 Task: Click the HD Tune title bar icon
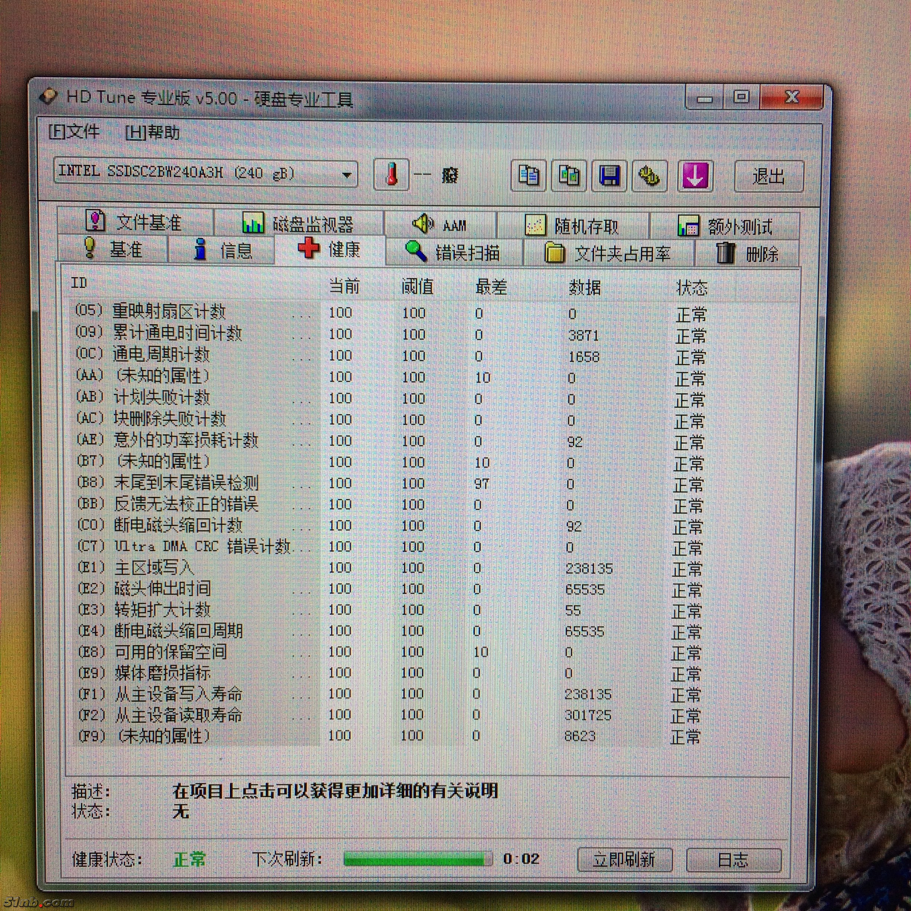pyautogui.click(x=48, y=96)
